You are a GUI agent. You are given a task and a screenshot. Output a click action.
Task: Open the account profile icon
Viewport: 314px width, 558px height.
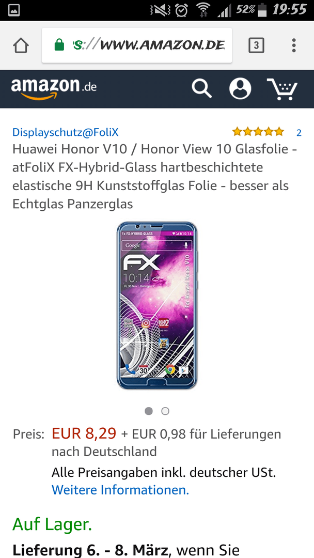pyautogui.click(x=240, y=89)
